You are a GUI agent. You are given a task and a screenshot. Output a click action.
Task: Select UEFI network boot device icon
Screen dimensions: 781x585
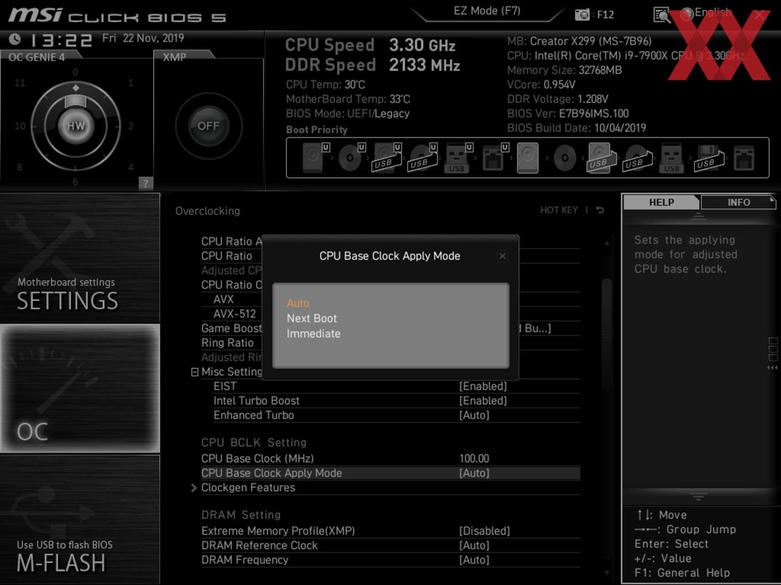coord(494,157)
